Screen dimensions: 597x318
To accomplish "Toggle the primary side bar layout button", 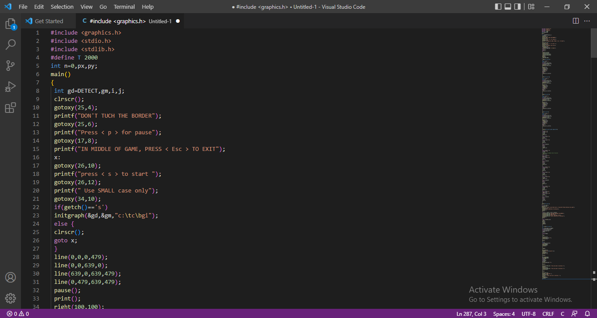I will point(498,7).
